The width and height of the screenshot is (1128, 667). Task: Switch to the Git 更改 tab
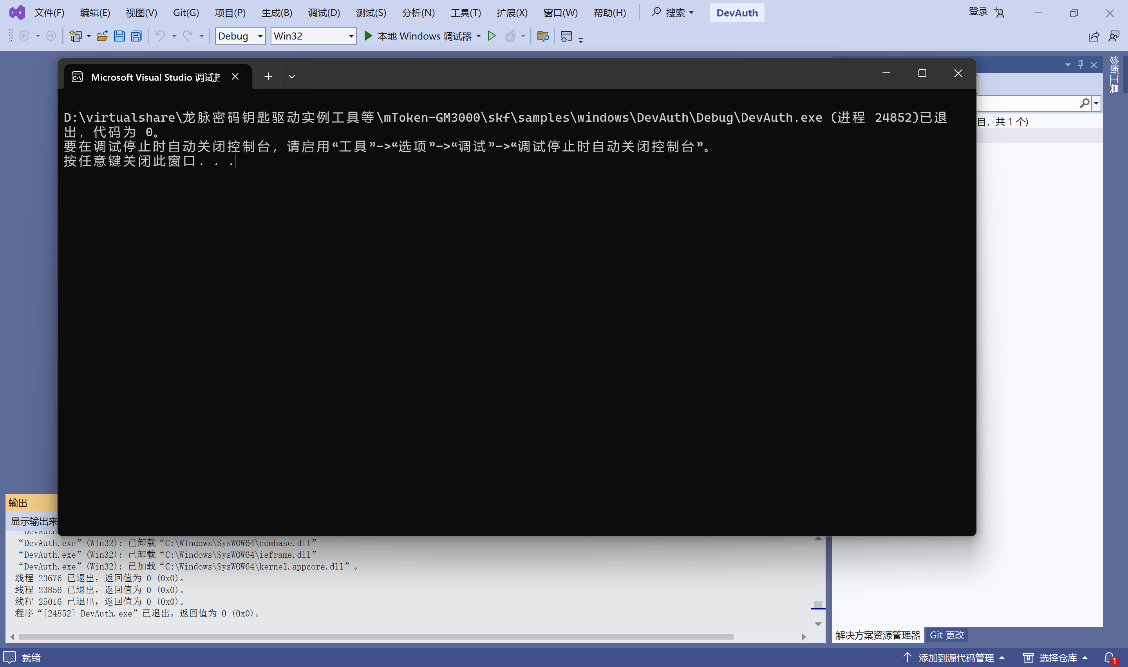(x=947, y=635)
